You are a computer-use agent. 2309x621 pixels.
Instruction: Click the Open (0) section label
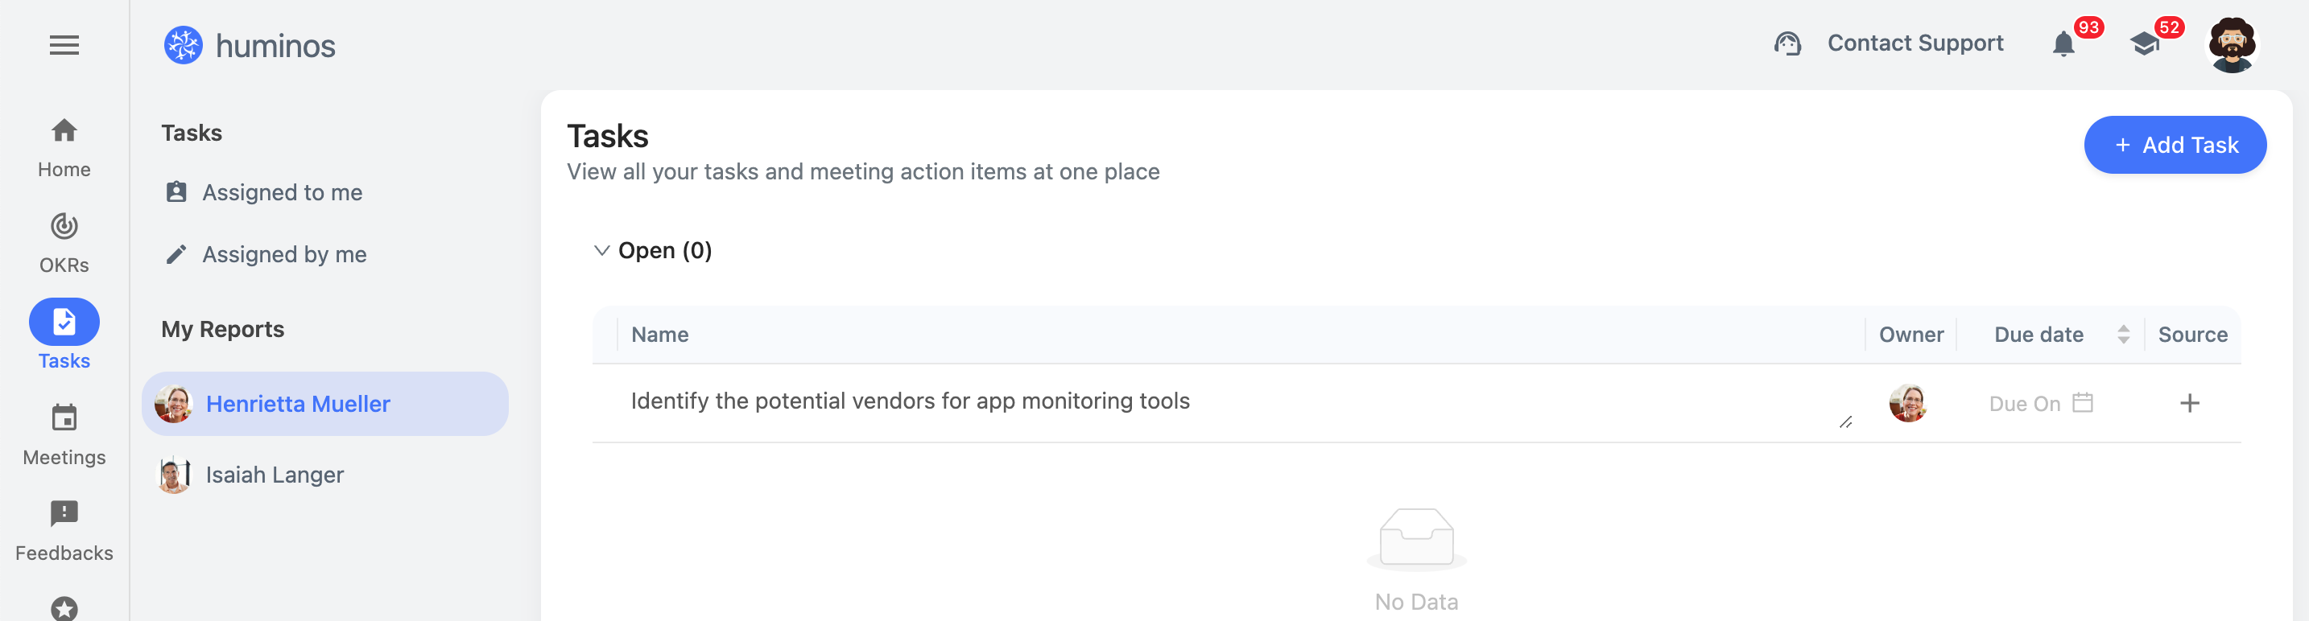(x=665, y=250)
